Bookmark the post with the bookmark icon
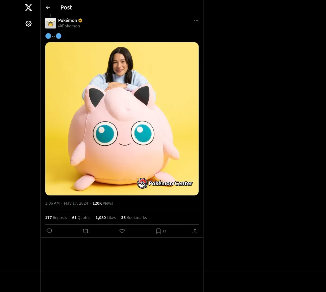The image size is (326, 292). point(158,231)
